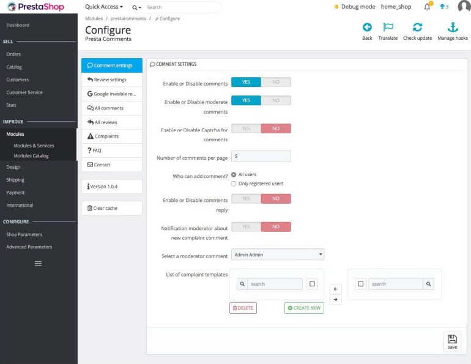Click the Translate flag icon
Screen dimensions: 471x364
(388, 28)
